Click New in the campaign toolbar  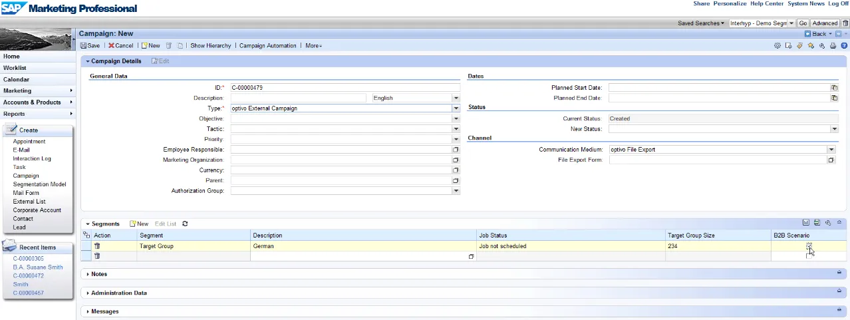coord(150,46)
